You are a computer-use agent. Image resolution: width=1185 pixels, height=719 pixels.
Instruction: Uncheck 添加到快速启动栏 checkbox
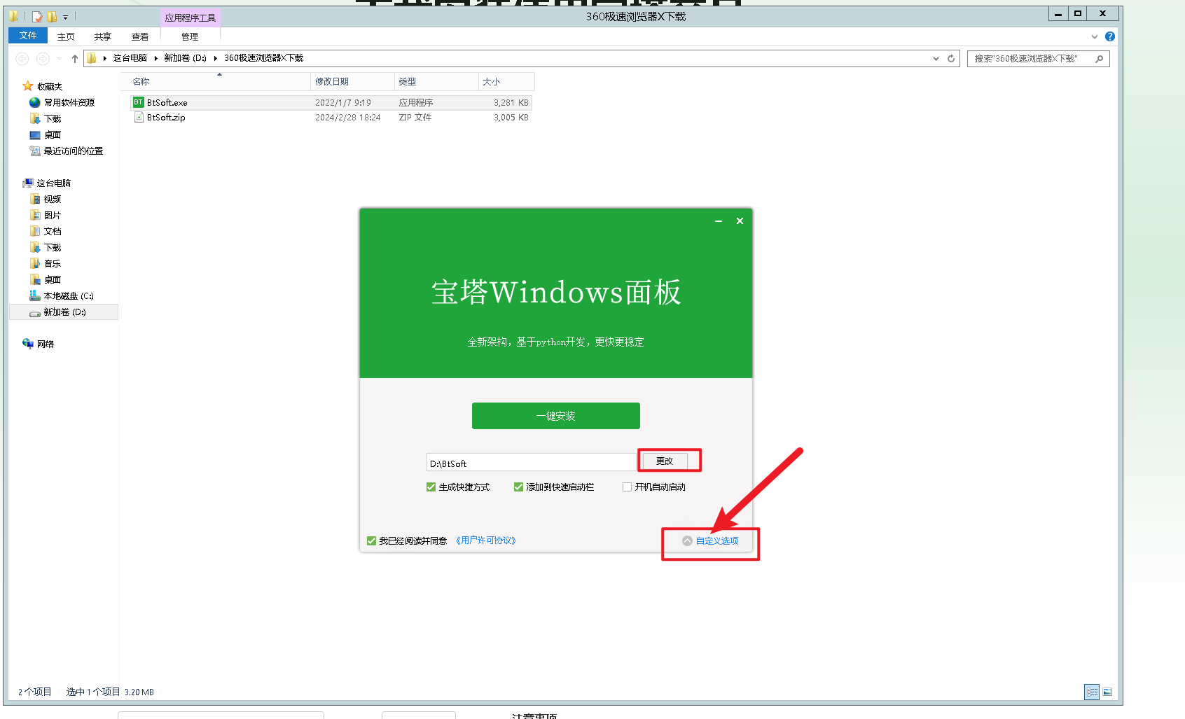click(519, 487)
